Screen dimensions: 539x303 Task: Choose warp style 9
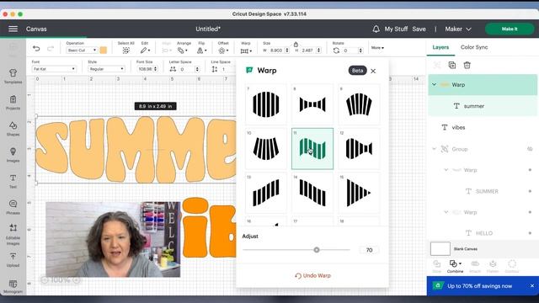359,104
